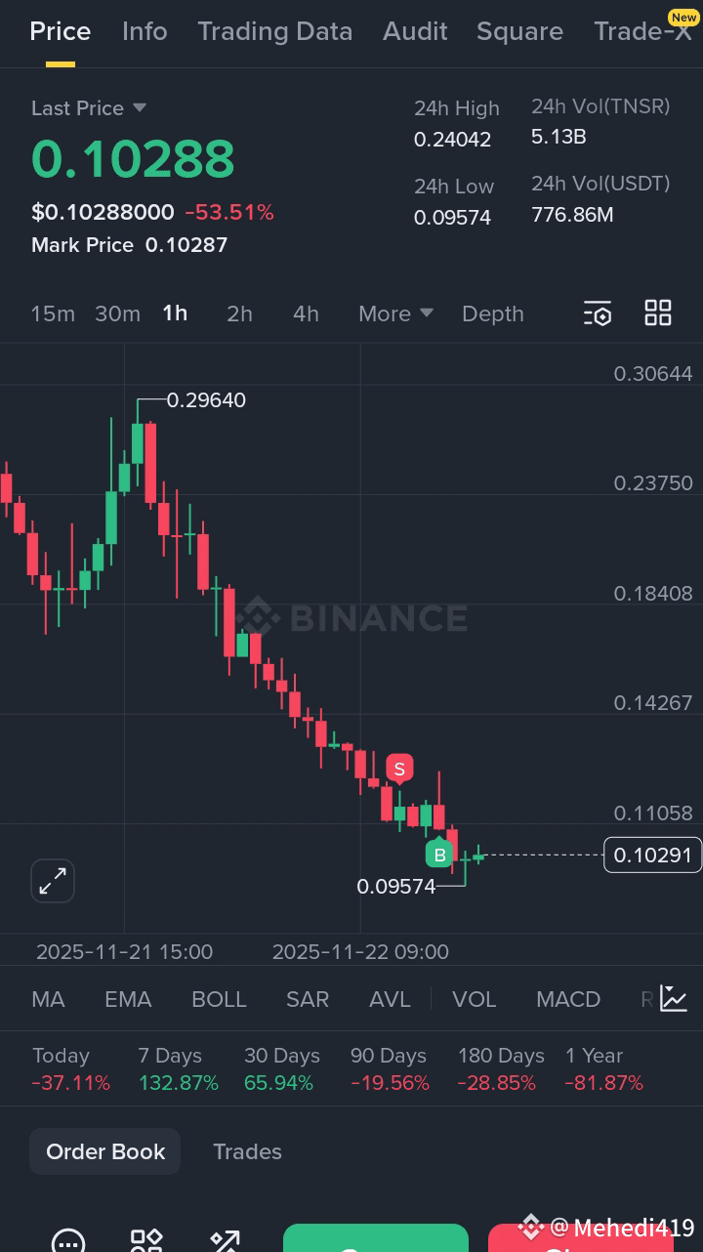Switch to the Price tab

(x=61, y=31)
